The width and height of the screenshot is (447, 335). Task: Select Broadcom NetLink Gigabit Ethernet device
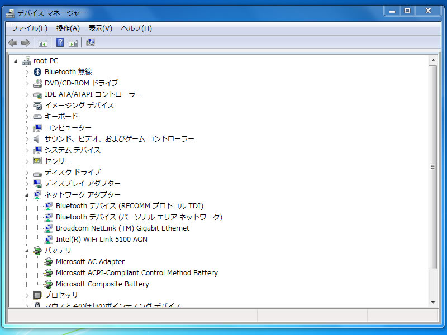click(x=122, y=228)
